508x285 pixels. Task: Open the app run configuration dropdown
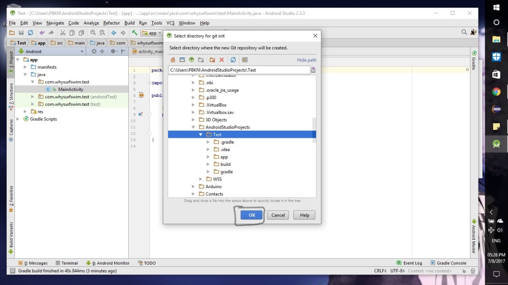[x=152, y=33]
